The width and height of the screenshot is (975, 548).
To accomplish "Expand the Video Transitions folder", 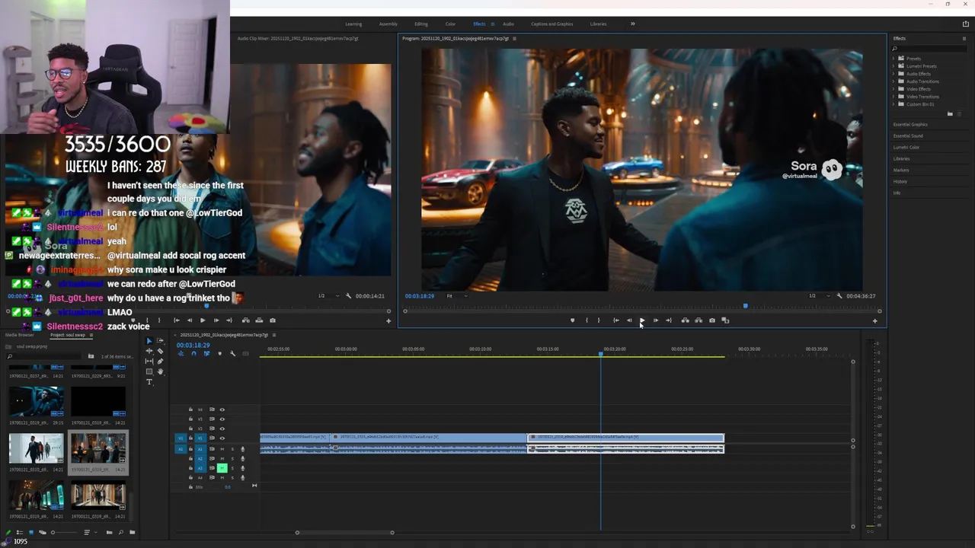I will coord(893,97).
